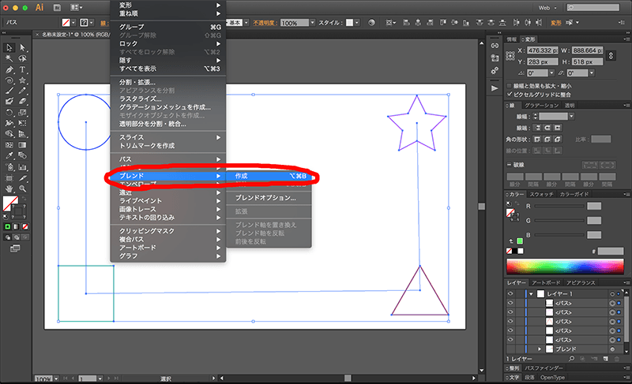The width and height of the screenshot is (632, 384).
Task: Select the Type tool
Action: point(23,69)
